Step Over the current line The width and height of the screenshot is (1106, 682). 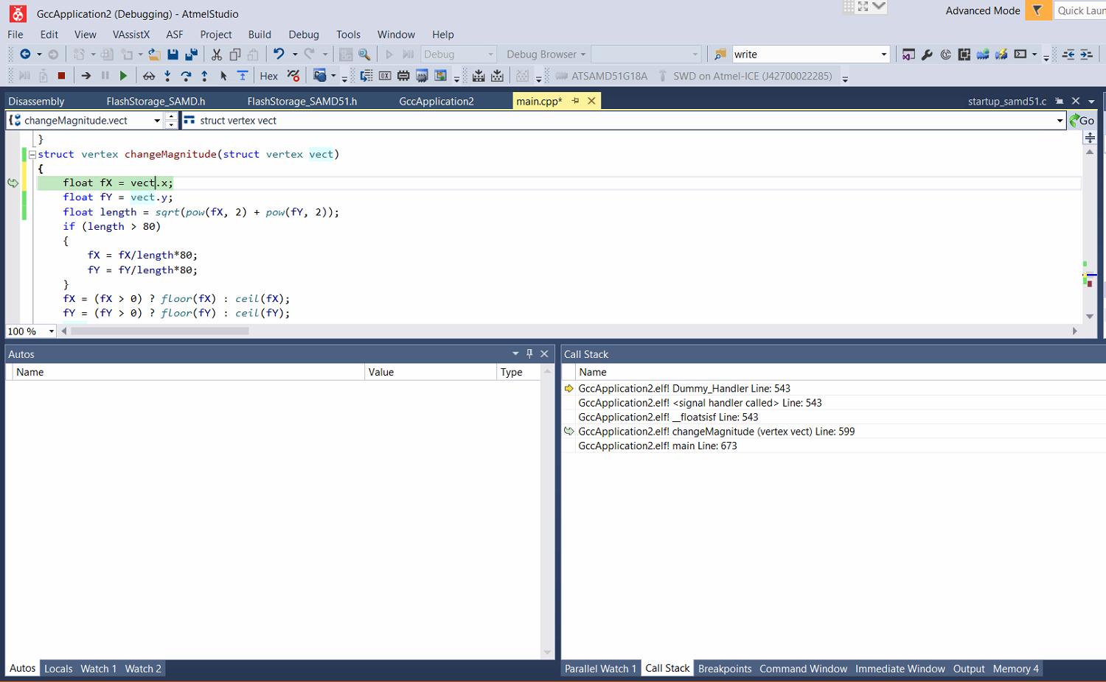pos(185,75)
